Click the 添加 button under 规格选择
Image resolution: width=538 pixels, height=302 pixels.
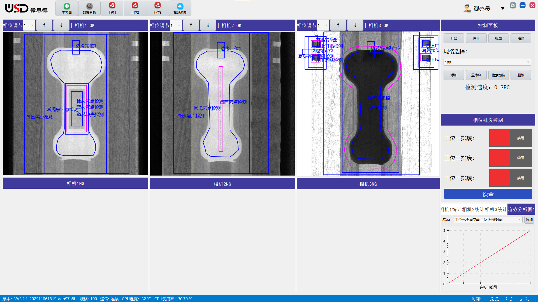tap(454, 75)
